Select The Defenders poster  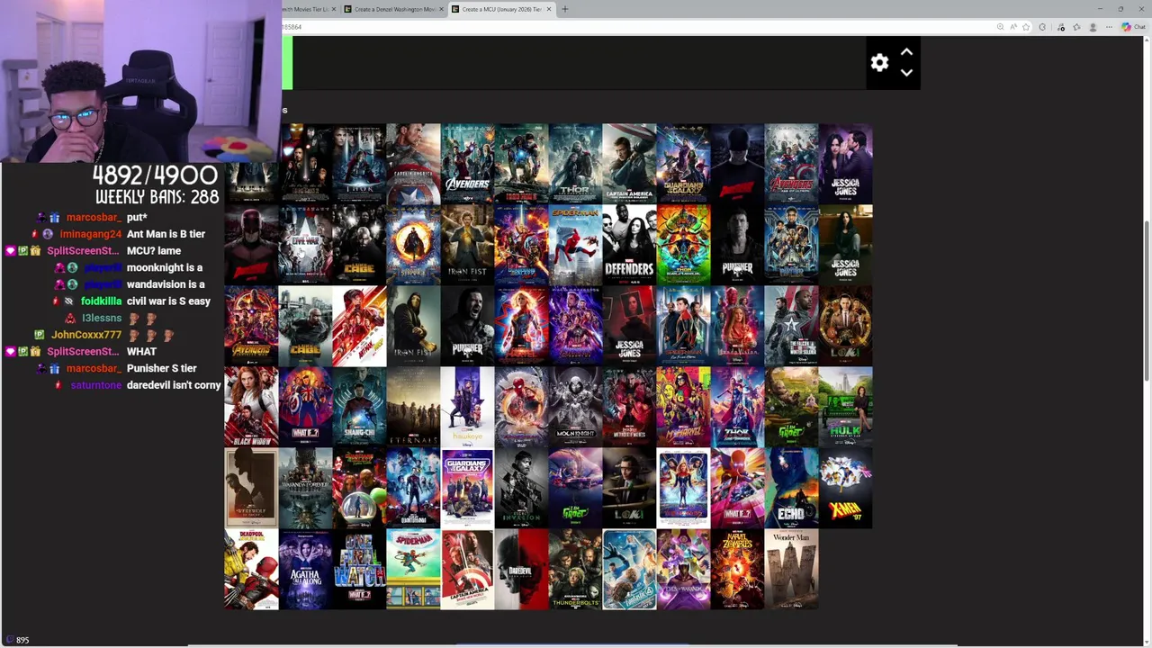(x=629, y=245)
